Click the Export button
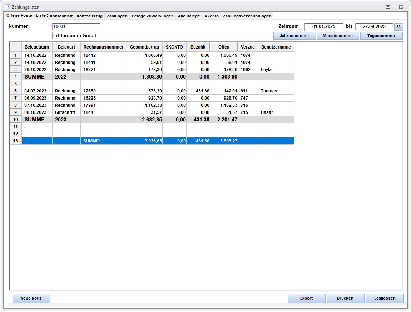This screenshot has width=411, height=312. pos(306,298)
